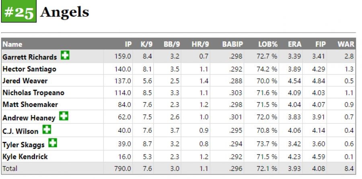362x179 pixels.
Task: Click Kyle Kendrick's name
Action: [x=25, y=156]
